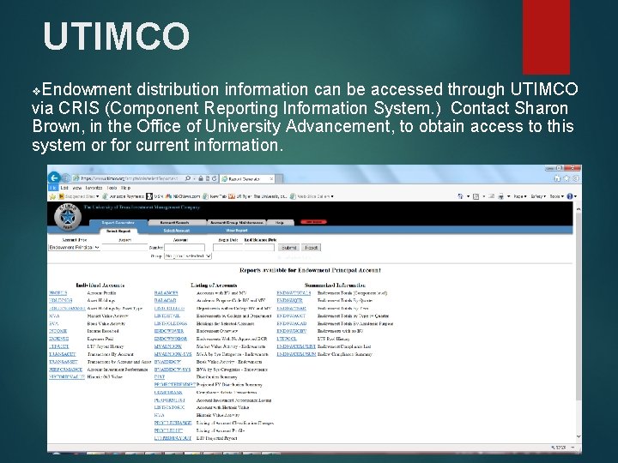The image size is (618, 463).
Task: Open the BALACAD report link
Action: (165, 300)
